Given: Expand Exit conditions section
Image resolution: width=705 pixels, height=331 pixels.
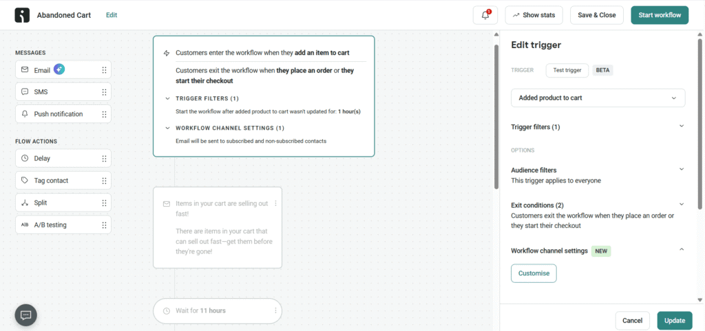Looking at the screenshot, I should [x=682, y=205].
